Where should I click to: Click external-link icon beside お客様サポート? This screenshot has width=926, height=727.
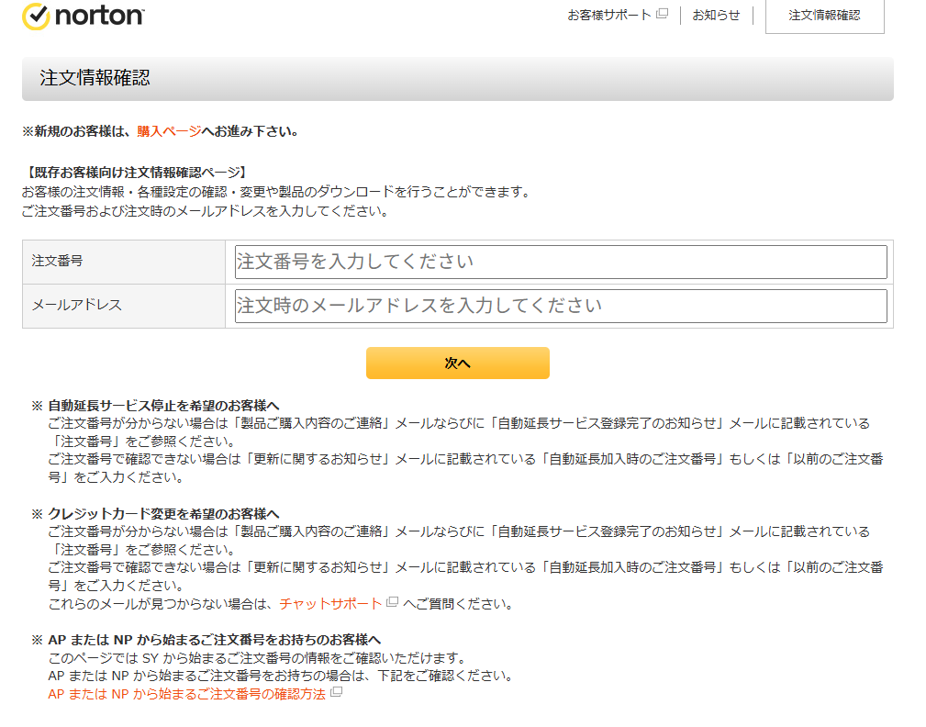coord(663,14)
